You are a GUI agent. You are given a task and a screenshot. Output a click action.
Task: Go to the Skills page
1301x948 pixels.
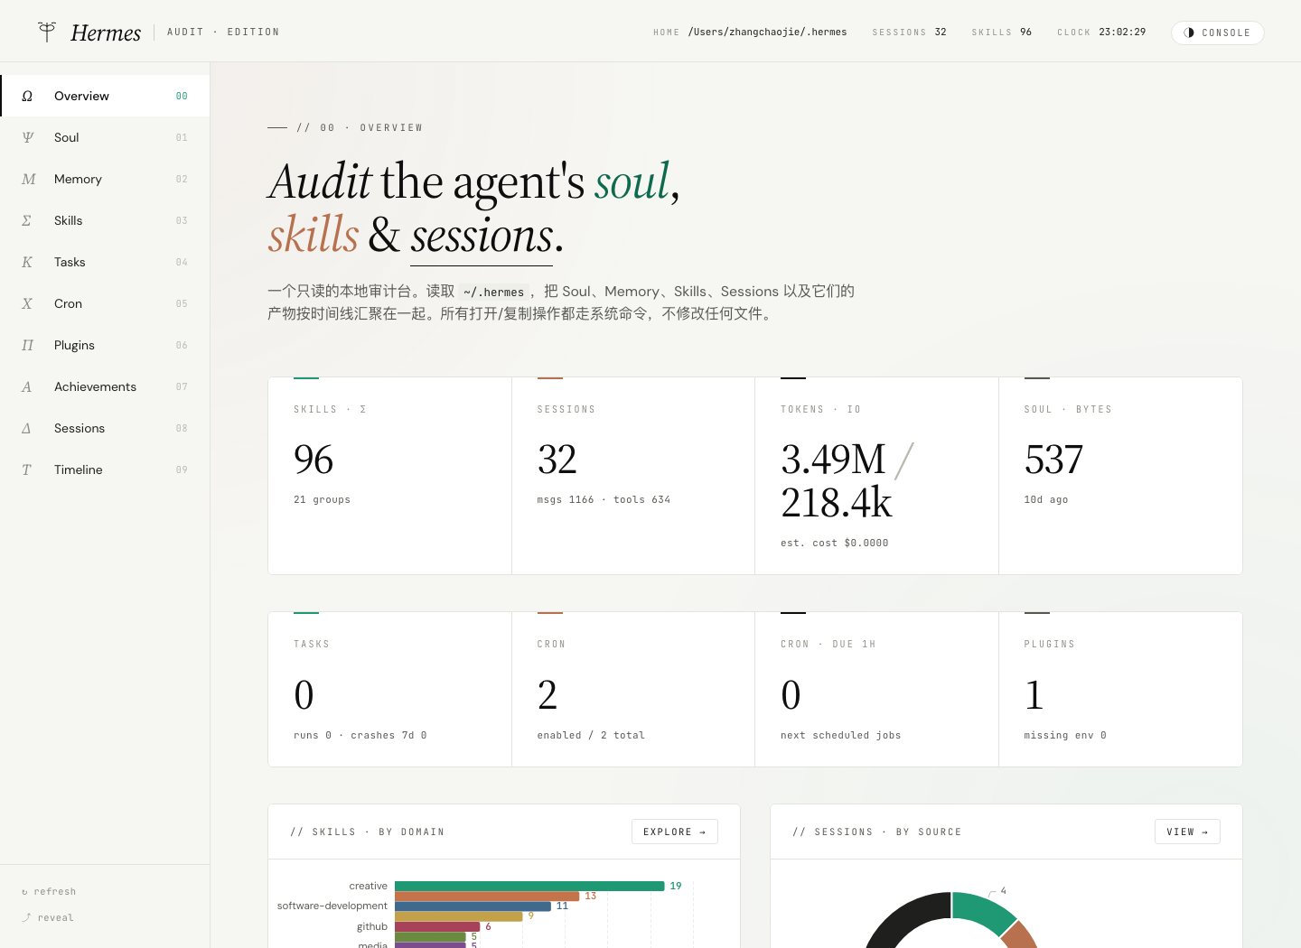point(105,220)
